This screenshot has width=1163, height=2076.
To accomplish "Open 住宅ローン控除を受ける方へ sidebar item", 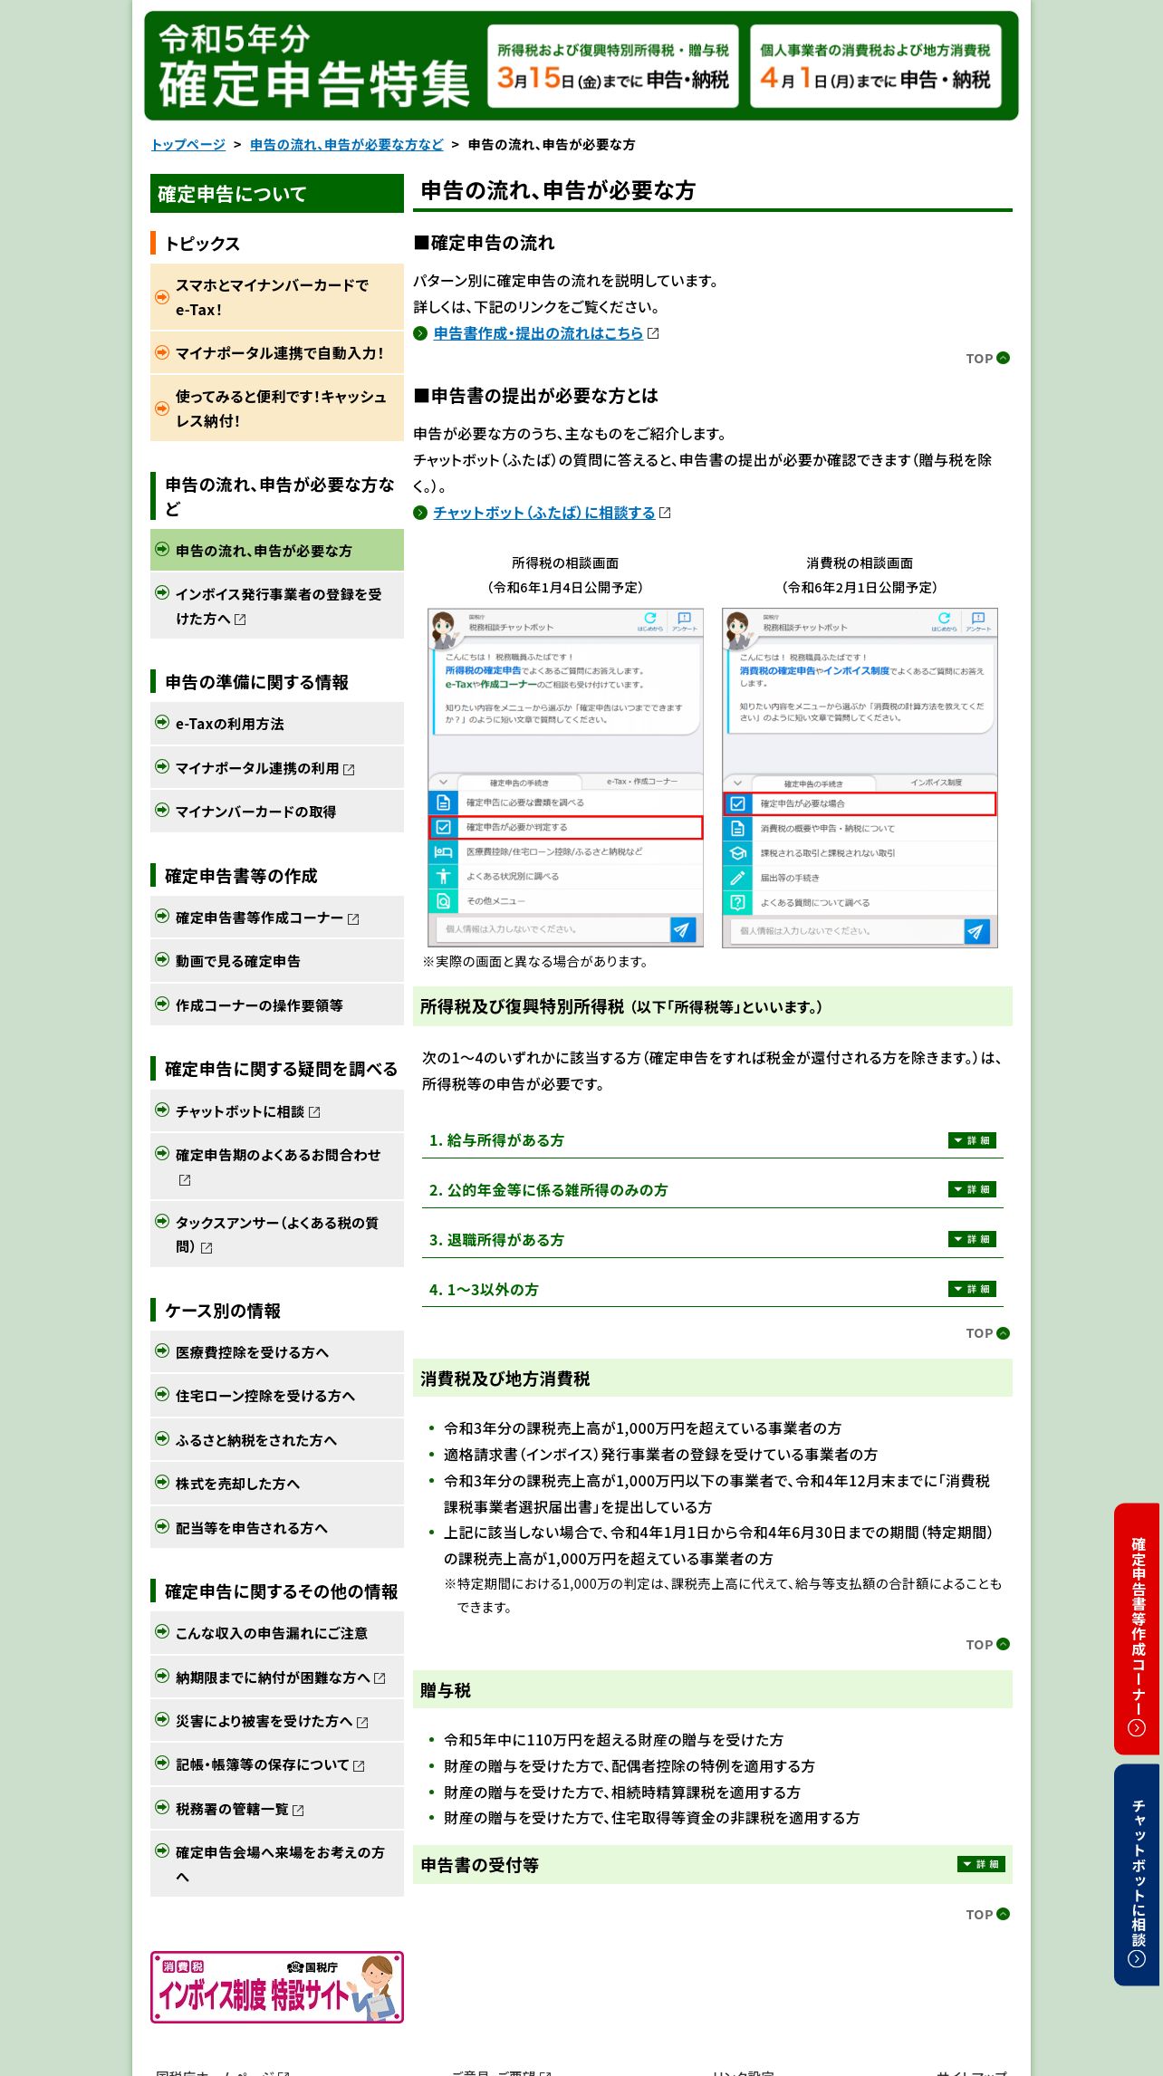I will (277, 1396).
